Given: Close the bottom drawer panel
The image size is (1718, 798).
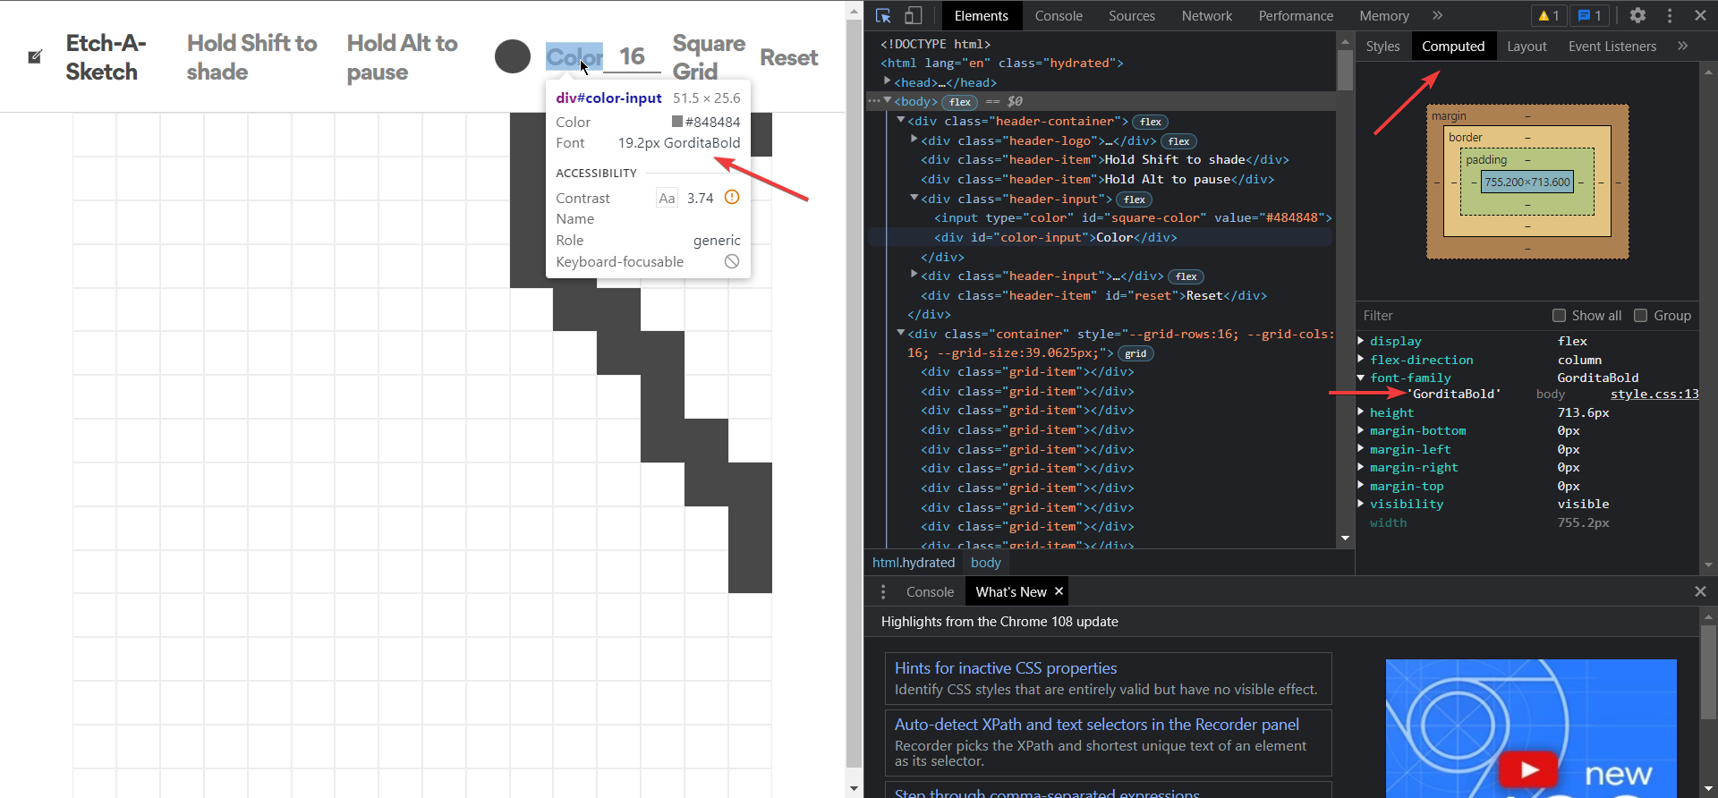Looking at the screenshot, I should pos(1700,591).
